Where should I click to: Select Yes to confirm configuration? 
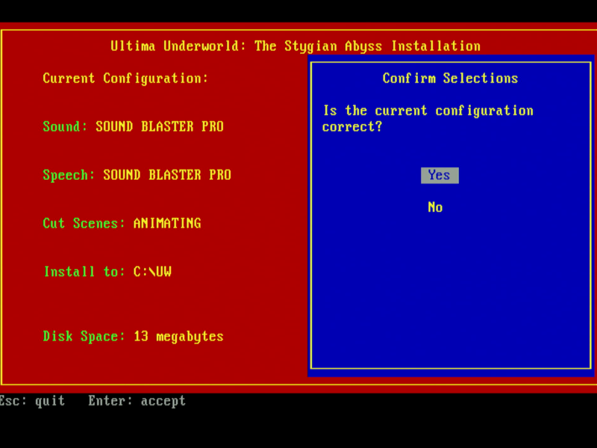pyautogui.click(x=440, y=175)
